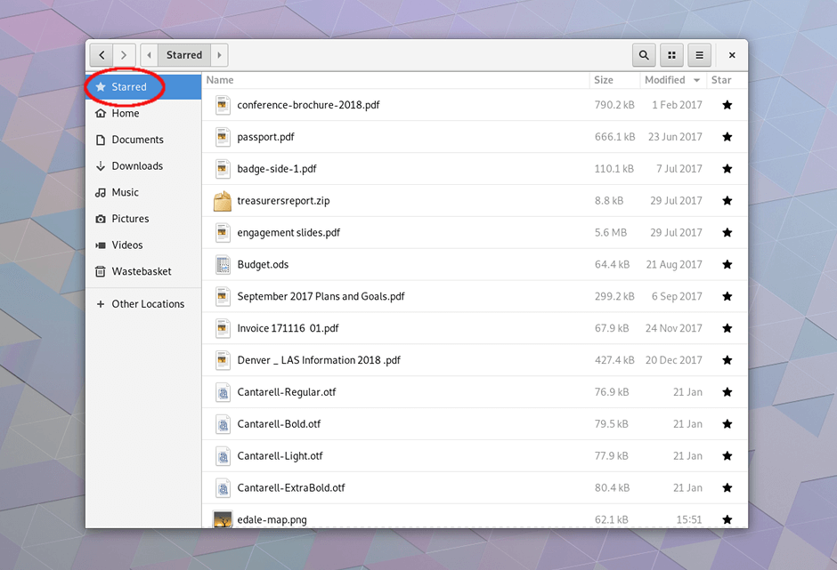Click date 24 Nov 2017
This screenshot has width=837, height=570.
click(x=674, y=328)
